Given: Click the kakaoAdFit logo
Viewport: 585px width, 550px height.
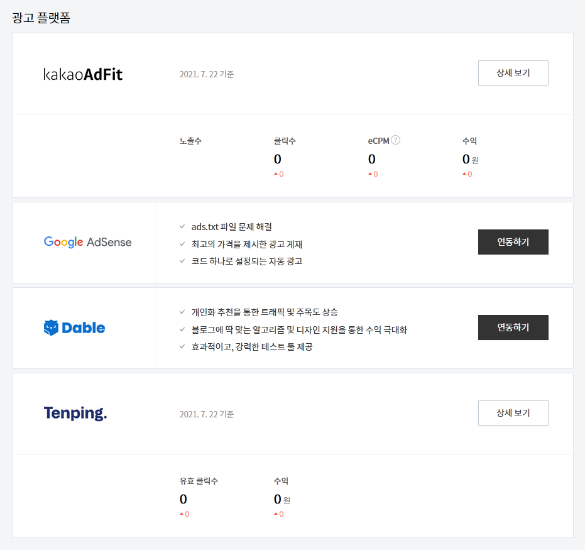Looking at the screenshot, I should 83,74.
